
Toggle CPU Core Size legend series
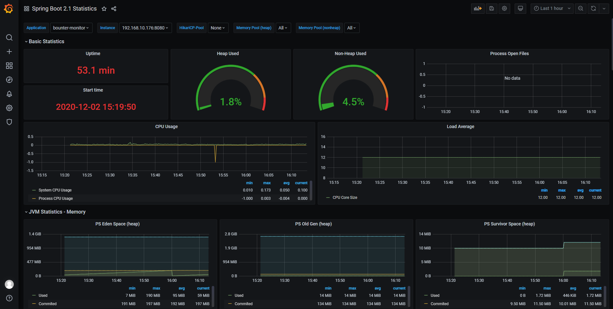[345, 198]
